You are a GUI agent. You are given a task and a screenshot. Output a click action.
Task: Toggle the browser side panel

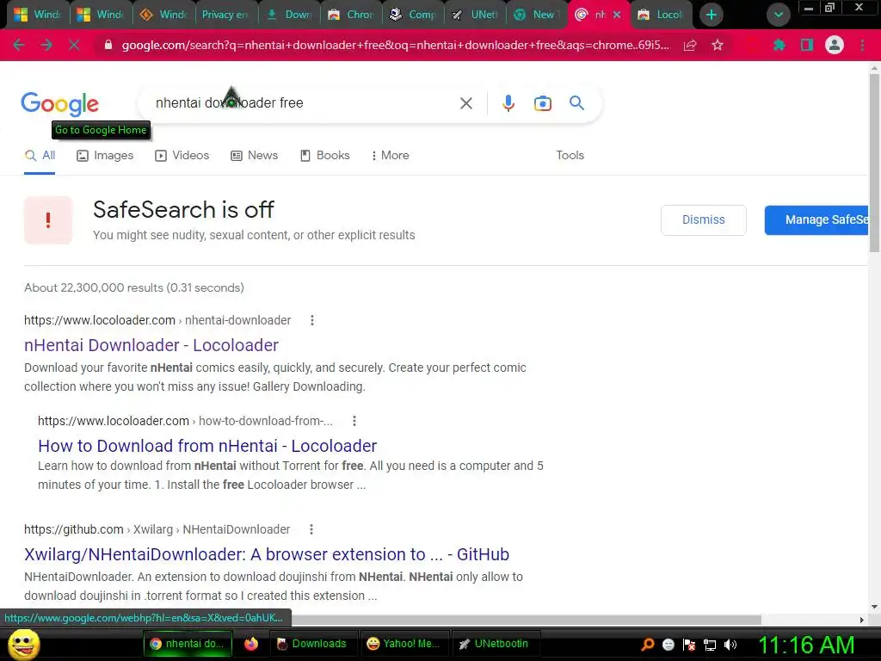(x=807, y=45)
